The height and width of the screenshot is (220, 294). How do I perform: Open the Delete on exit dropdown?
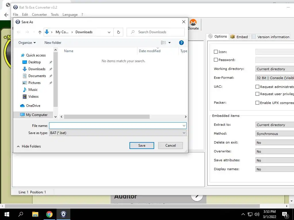tap(275, 143)
